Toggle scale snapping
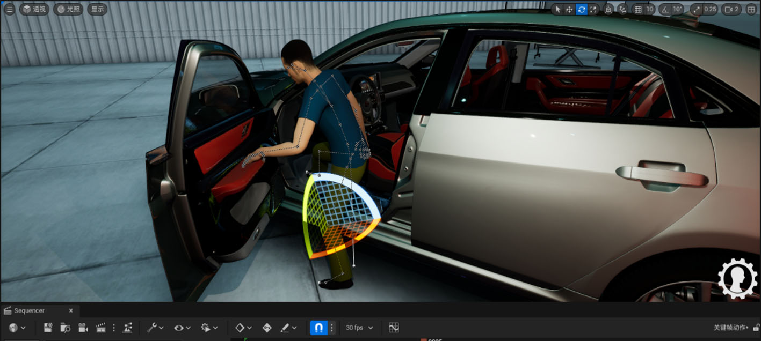The height and width of the screenshot is (341, 761). point(697,9)
